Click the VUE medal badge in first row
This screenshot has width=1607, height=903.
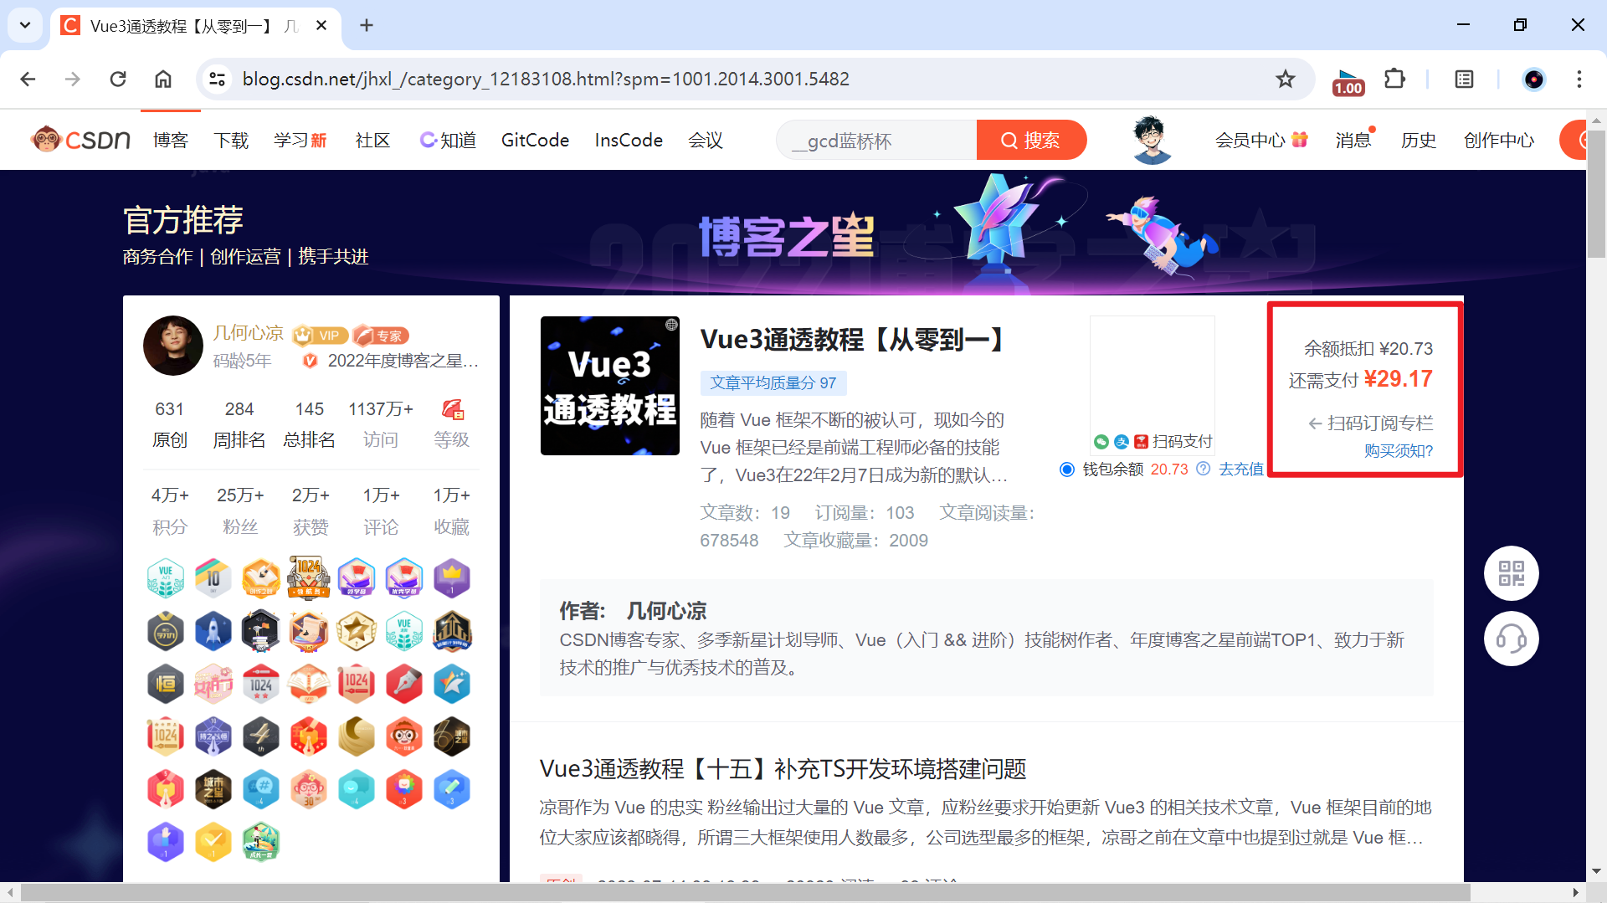(166, 578)
